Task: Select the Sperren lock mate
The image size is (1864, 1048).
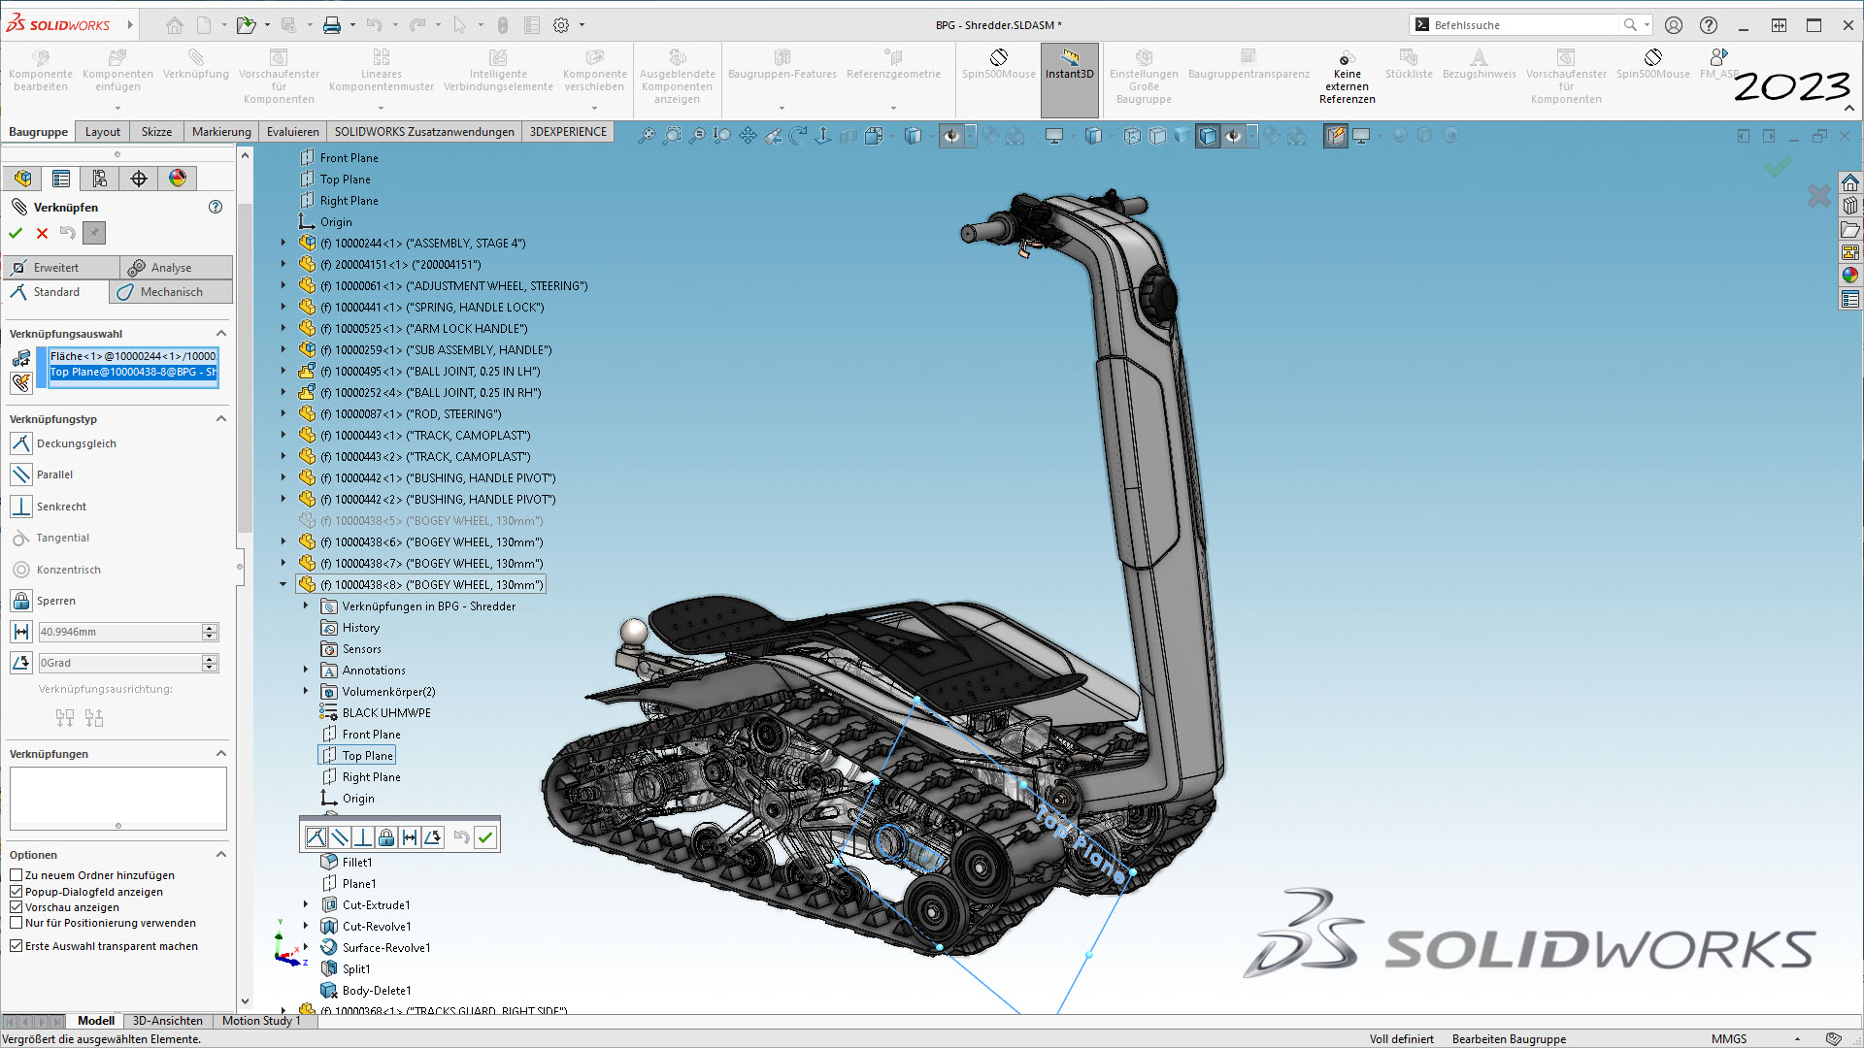Action: [x=21, y=601]
